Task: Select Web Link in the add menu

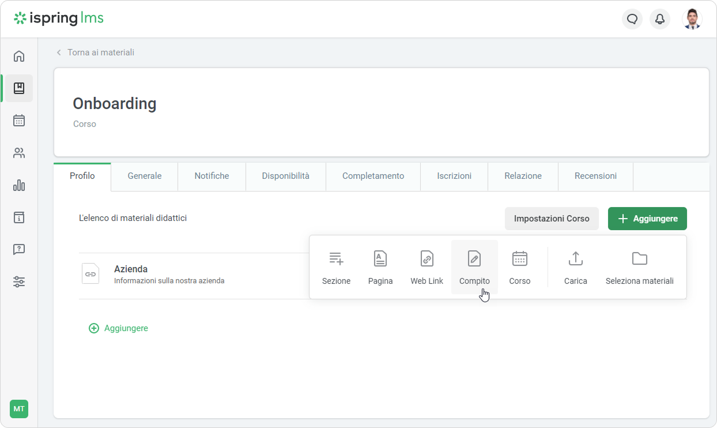Action: (427, 267)
